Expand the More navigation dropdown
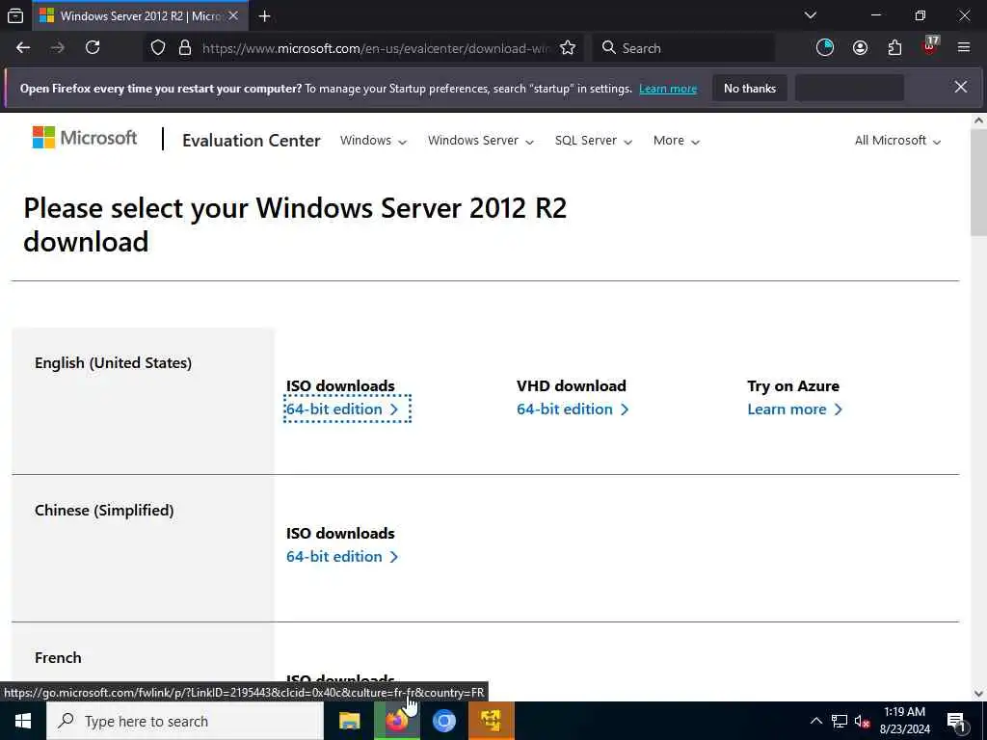 click(x=676, y=141)
